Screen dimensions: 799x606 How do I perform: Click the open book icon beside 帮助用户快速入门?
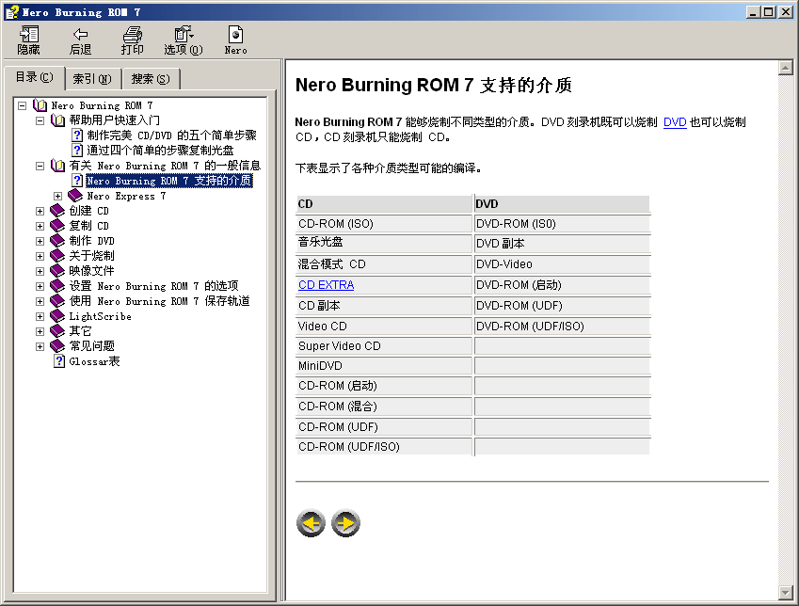(57, 120)
